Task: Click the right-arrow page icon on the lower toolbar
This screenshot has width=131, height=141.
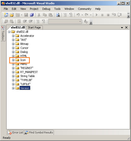Action: (x=12, y=21)
